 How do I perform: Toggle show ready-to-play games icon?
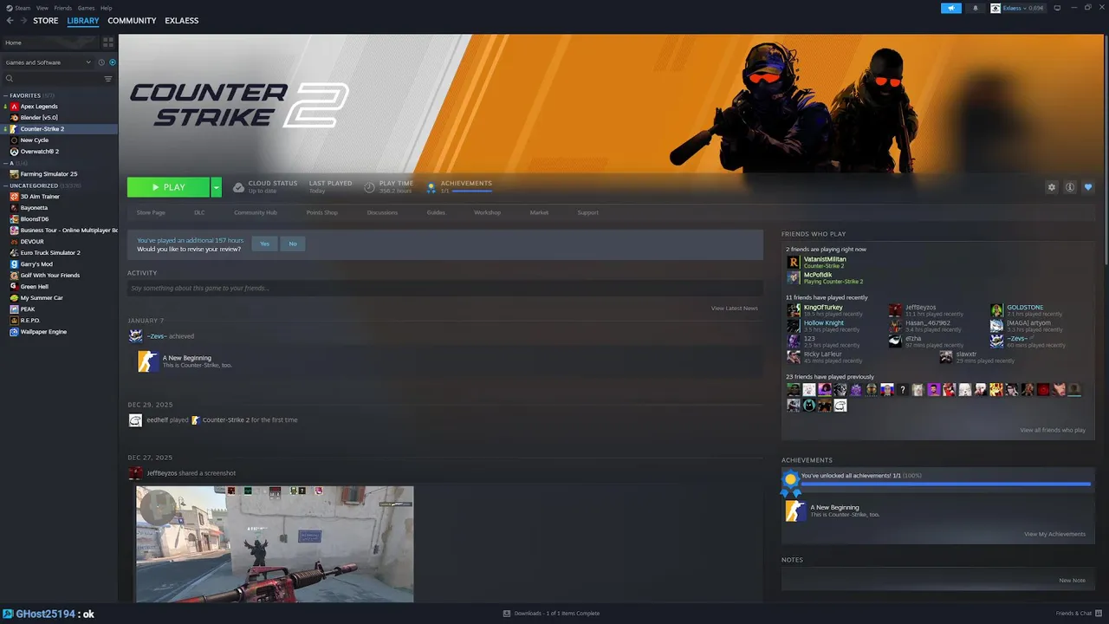tap(113, 62)
